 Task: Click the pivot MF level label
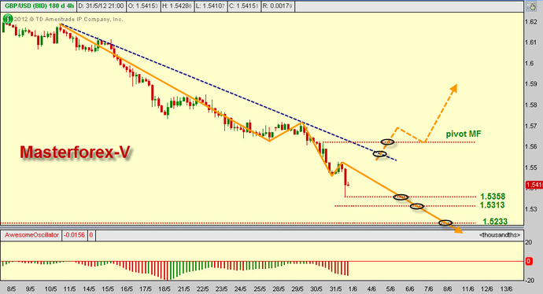point(464,134)
